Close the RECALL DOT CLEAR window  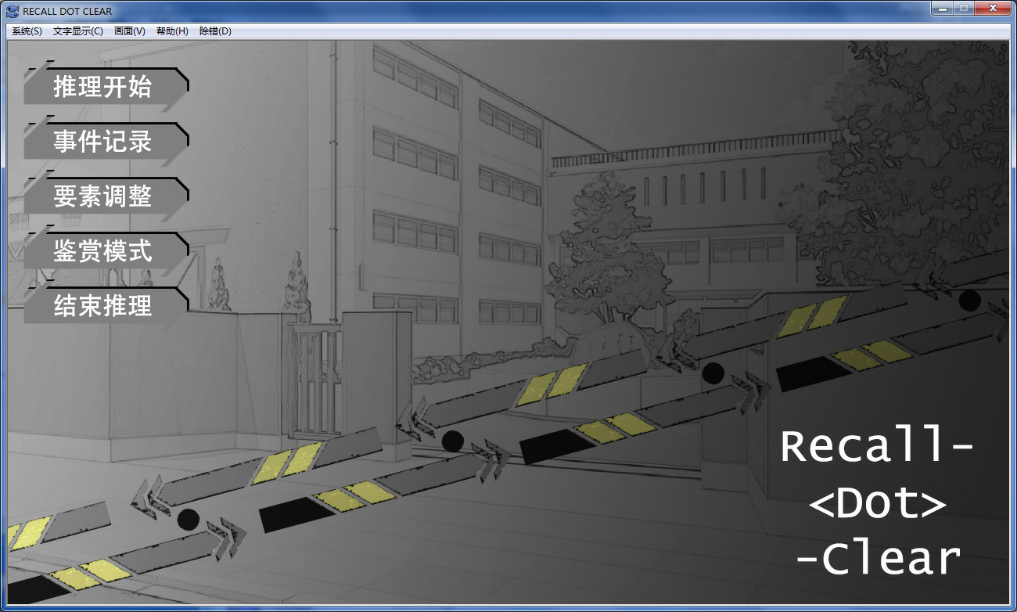coord(993,9)
